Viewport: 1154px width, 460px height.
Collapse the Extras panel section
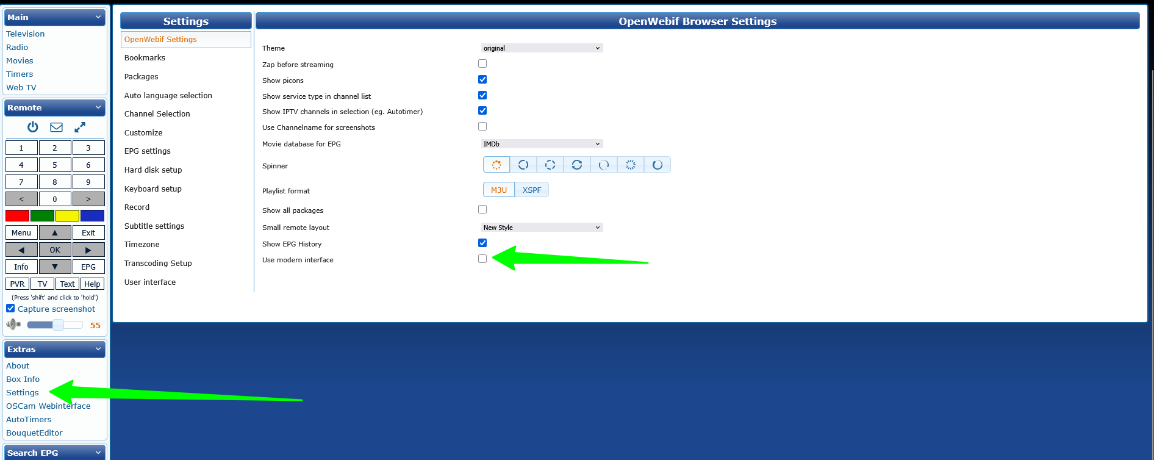[x=98, y=349]
